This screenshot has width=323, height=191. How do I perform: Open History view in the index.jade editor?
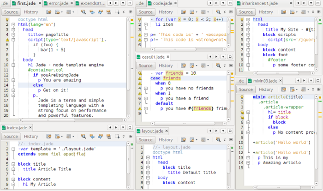(31, 137)
